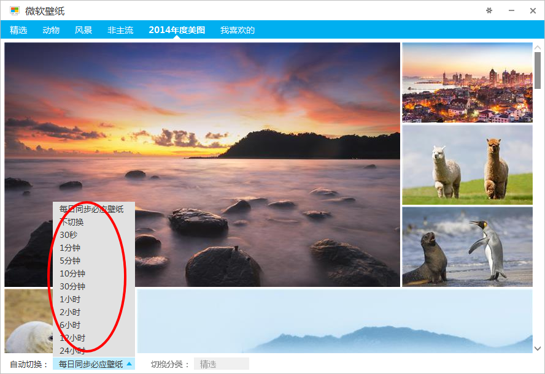The image size is (545, 374).
Task: Open the 动物 category tab
Action: [x=51, y=30]
